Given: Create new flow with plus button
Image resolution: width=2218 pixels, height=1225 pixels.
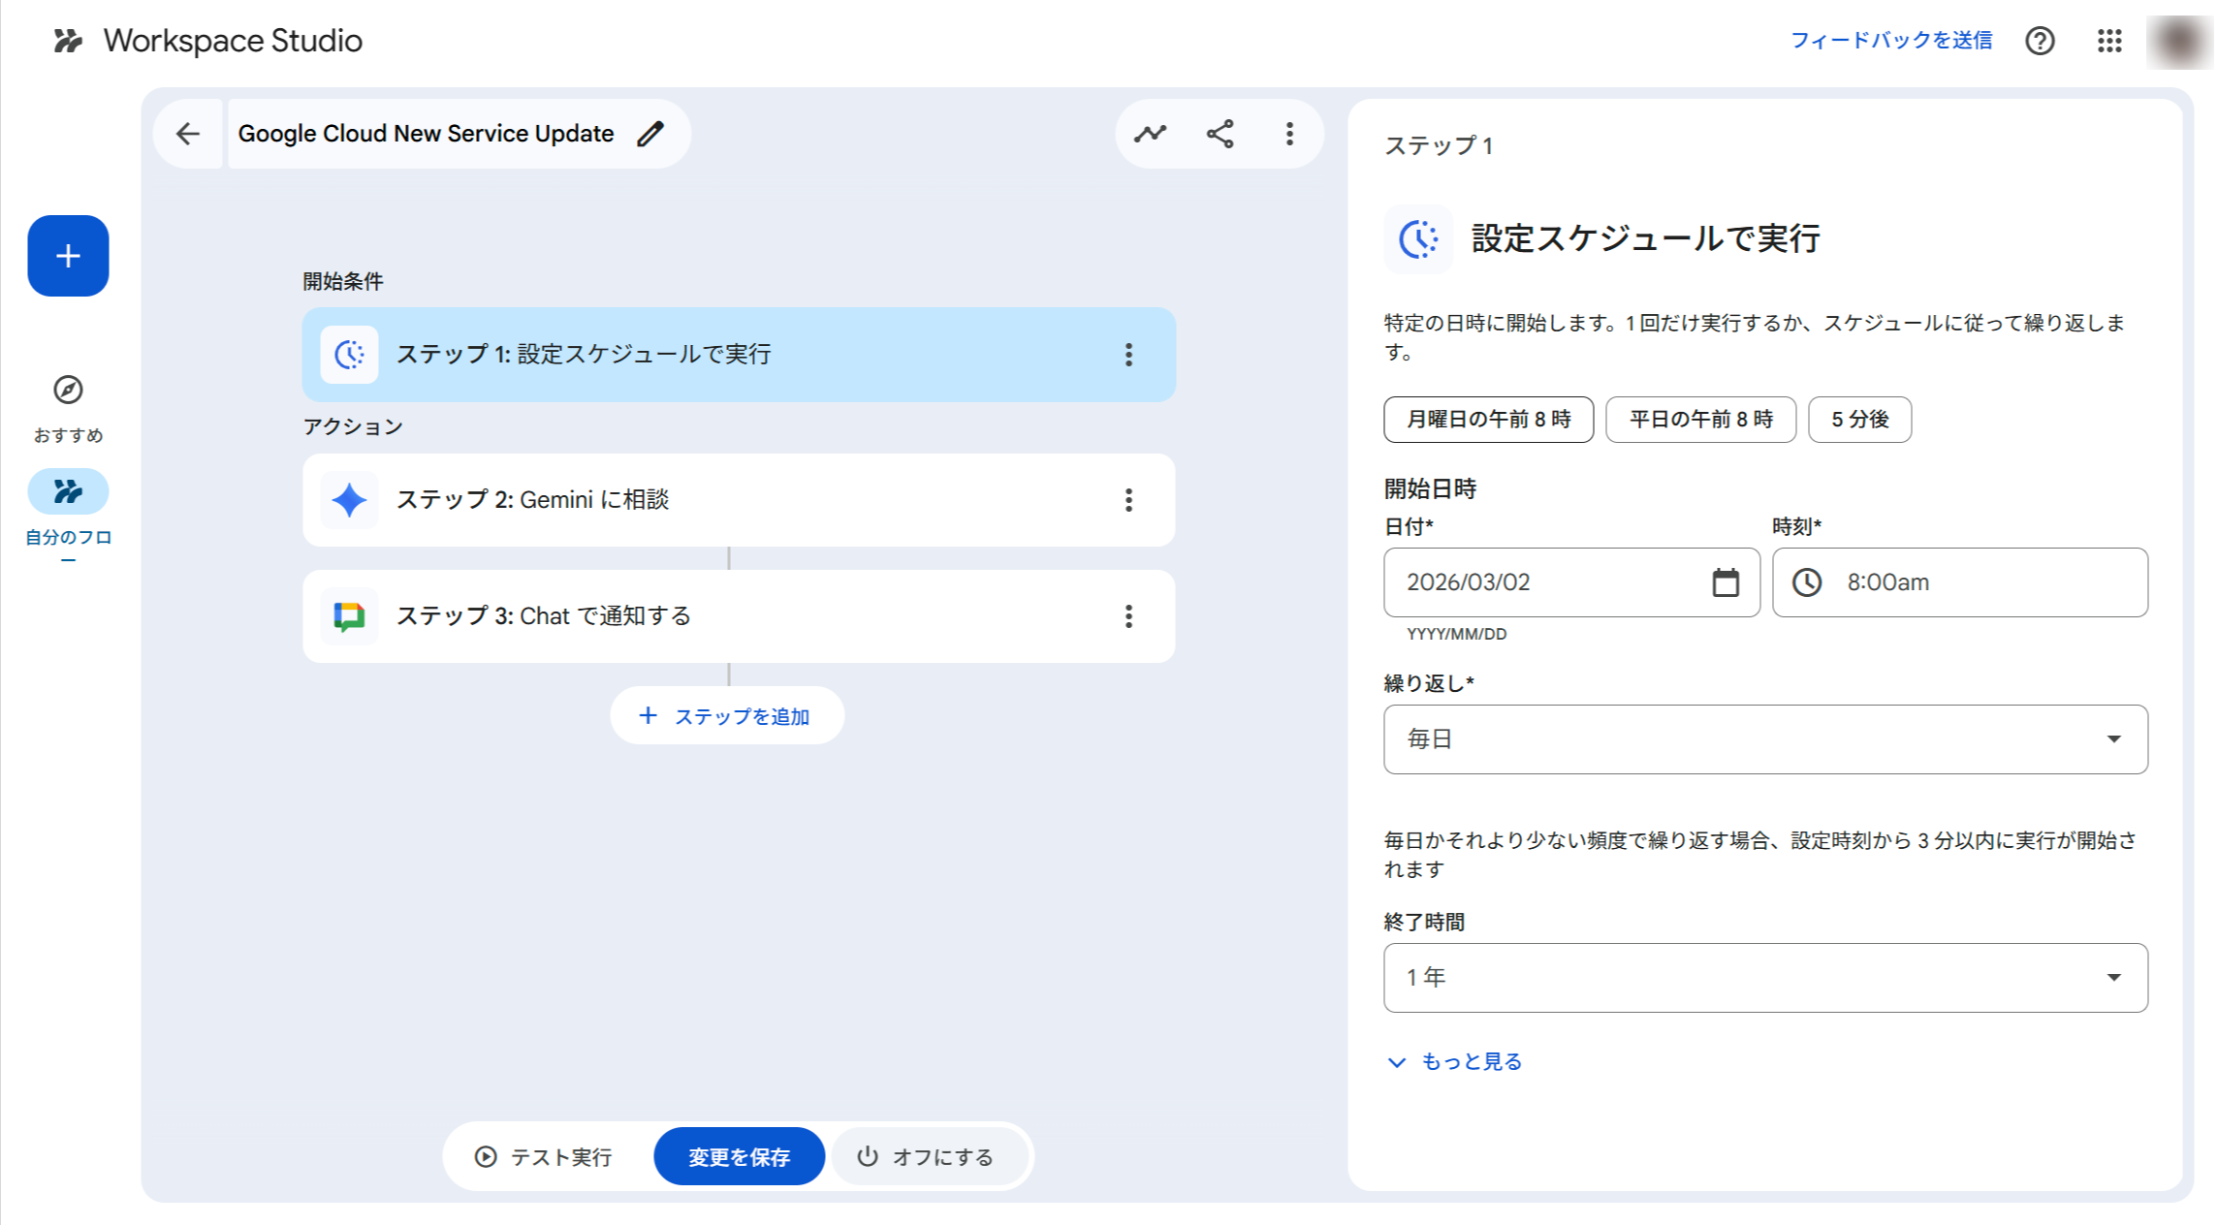Looking at the screenshot, I should [68, 256].
